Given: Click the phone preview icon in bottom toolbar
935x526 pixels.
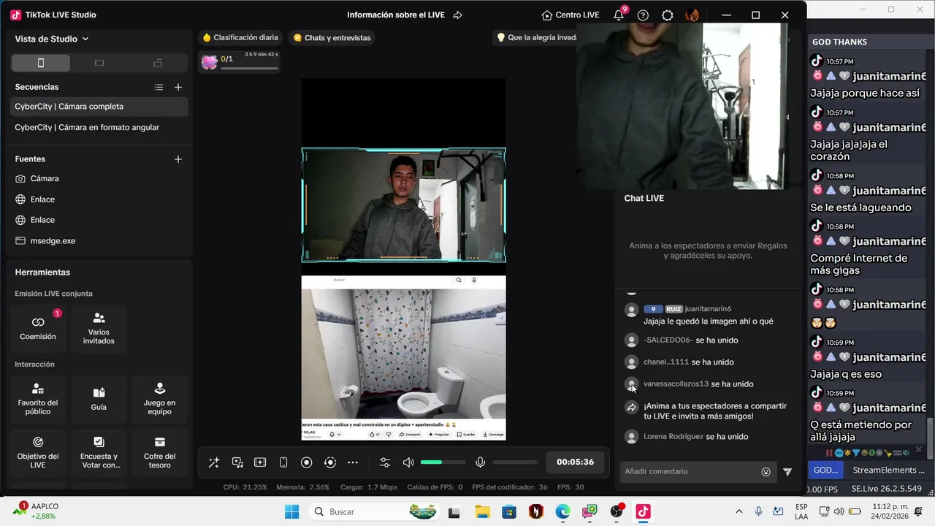Looking at the screenshot, I should 283,462.
